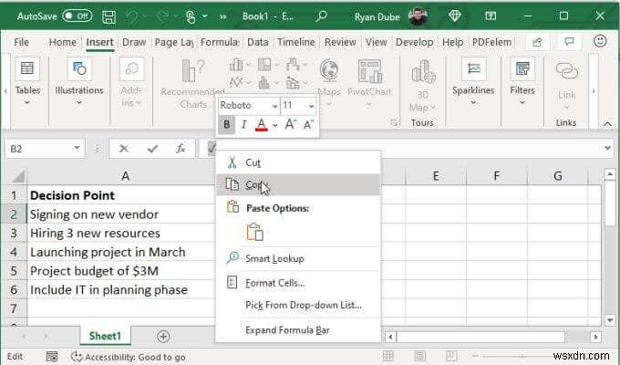Open the font size 11 dropdown
The width and height of the screenshot is (620, 365).
click(311, 106)
